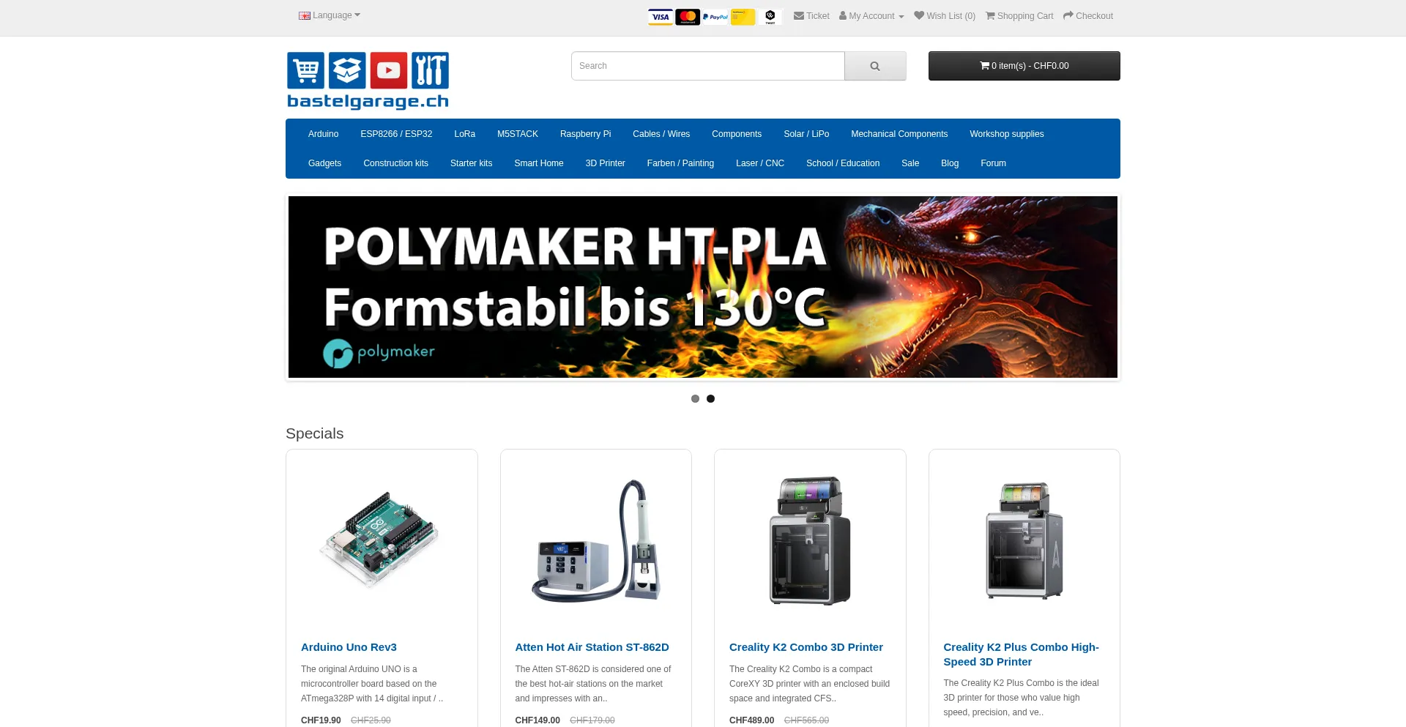Click the Mastercard payment icon
The height and width of the screenshot is (727, 1406).
(688, 17)
